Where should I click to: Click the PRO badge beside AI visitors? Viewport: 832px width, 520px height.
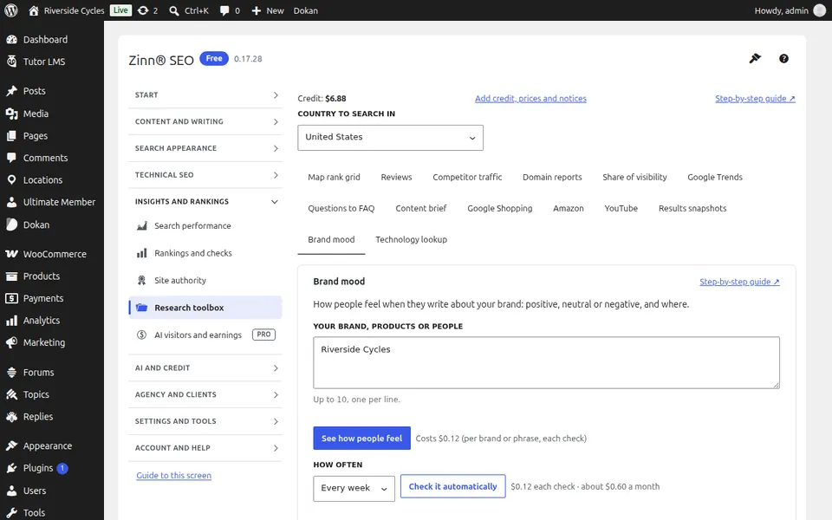[x=263, y=335]
